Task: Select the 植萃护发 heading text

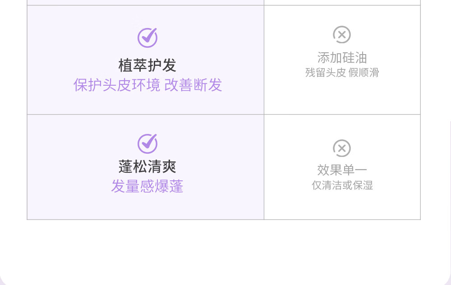Action: click(147, 65)
